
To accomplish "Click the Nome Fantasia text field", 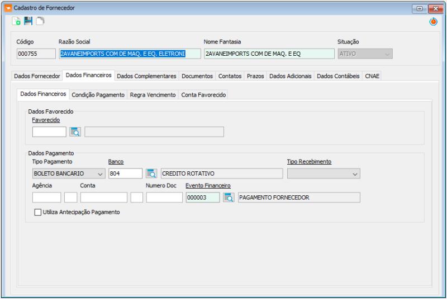I will 269,54.
